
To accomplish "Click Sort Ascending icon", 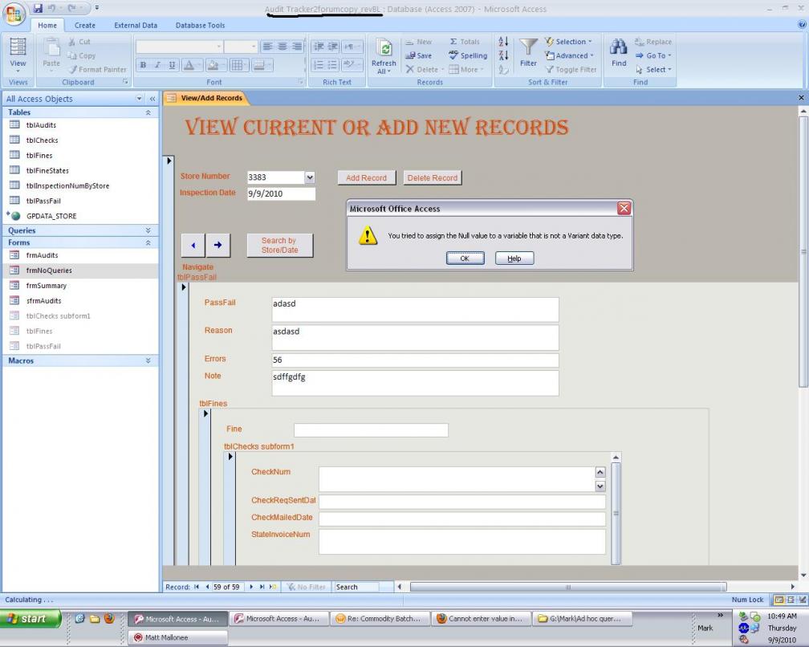I will [x=503, y=41].
